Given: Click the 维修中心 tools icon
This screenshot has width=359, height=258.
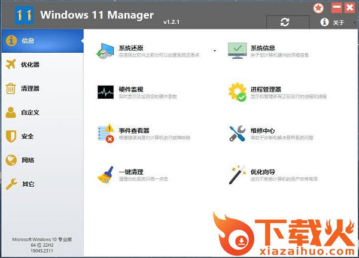Looking at the screenshot, I should click(x=238, y=133).
